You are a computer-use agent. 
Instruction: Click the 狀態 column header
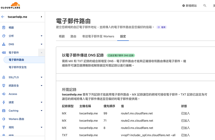click(184, 106)
